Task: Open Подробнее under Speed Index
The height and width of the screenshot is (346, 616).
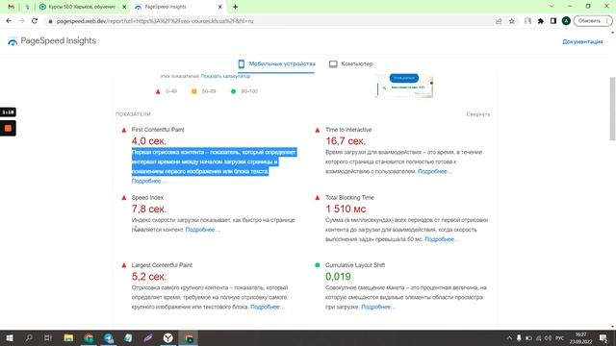Action: (x=203, y=230)
